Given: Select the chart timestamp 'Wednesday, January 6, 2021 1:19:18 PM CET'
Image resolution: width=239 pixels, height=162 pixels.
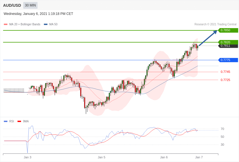Looking at the screenshot, I should (38, 14).
